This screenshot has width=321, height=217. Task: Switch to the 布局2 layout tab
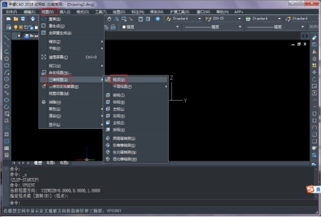pos(64,163)
